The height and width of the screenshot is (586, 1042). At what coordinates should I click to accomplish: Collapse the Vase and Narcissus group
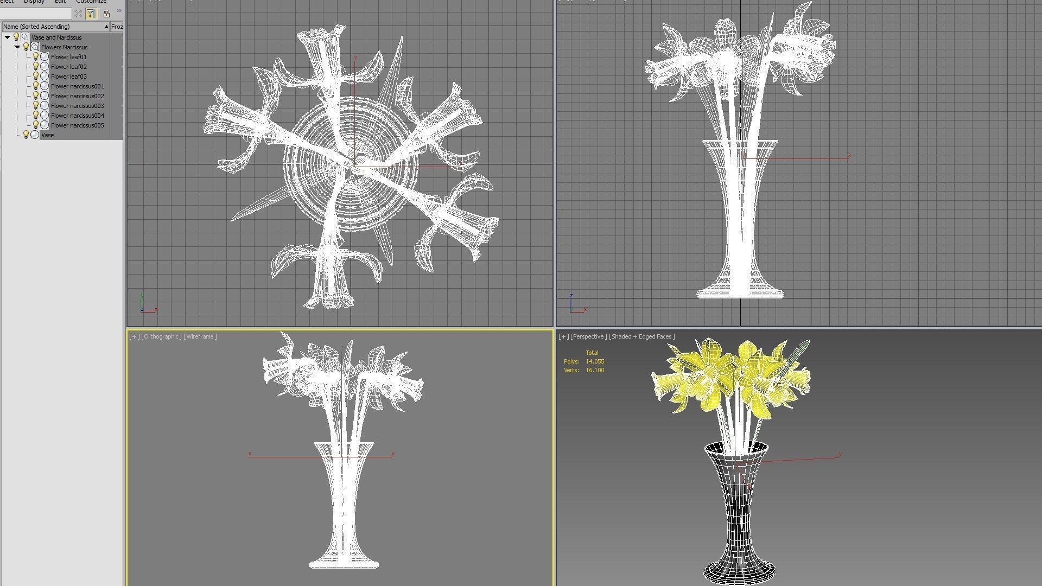8,37
